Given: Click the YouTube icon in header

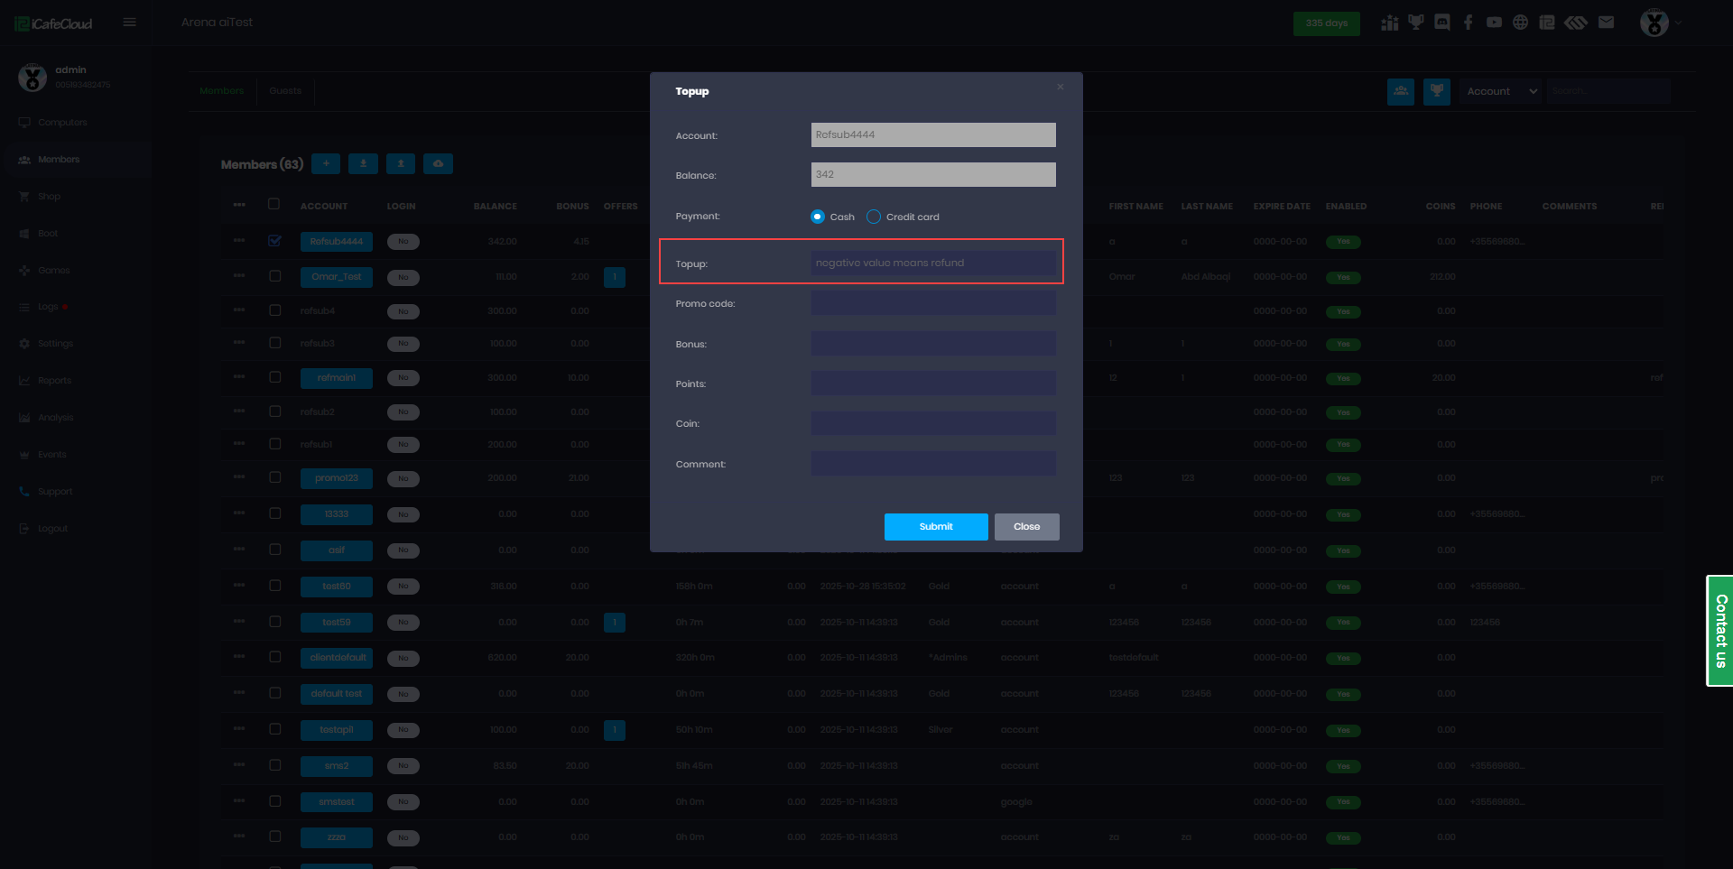Looking at the screenshot, I should click(x=1495, y=23).
